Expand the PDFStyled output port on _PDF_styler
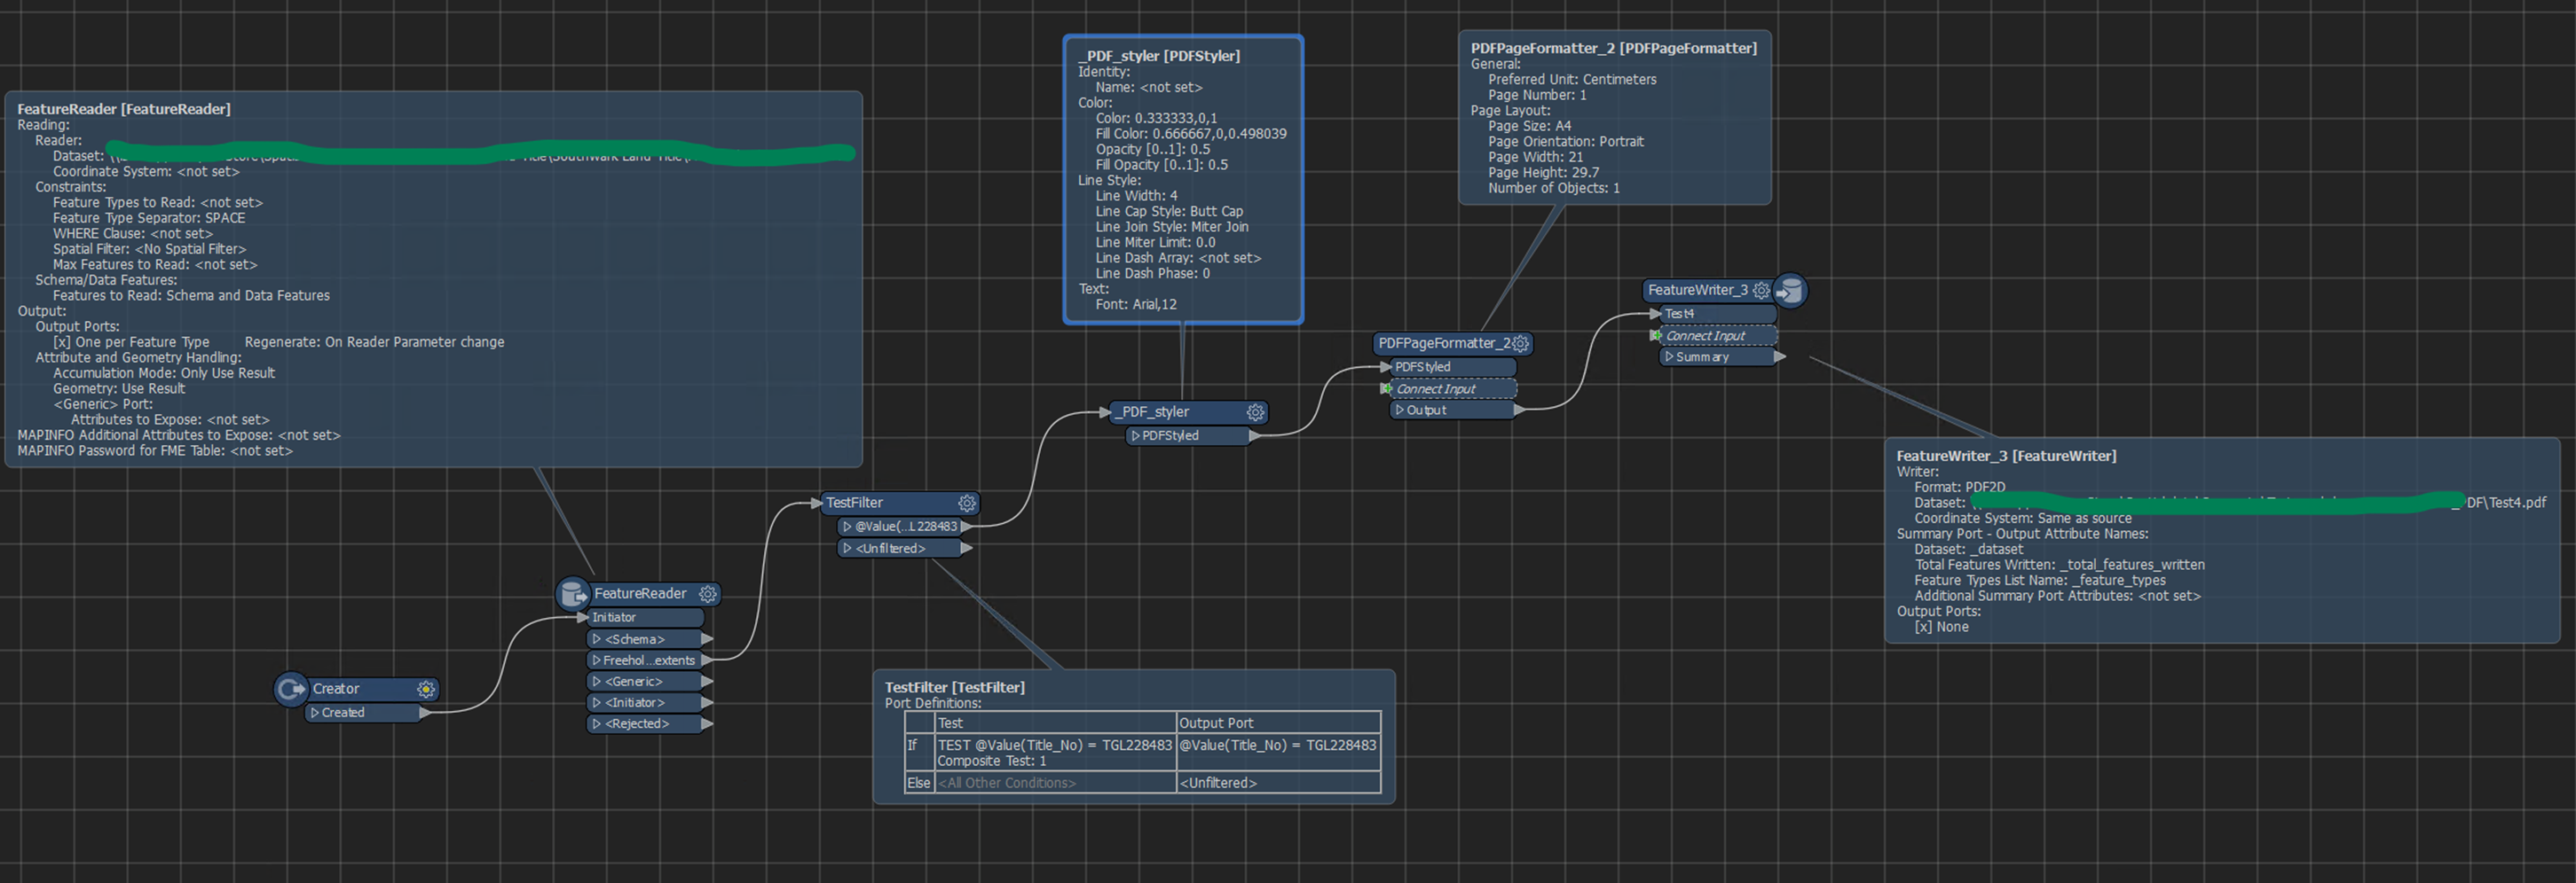The width and height of the screenshot is (2576, 883). pos(1136,436)
